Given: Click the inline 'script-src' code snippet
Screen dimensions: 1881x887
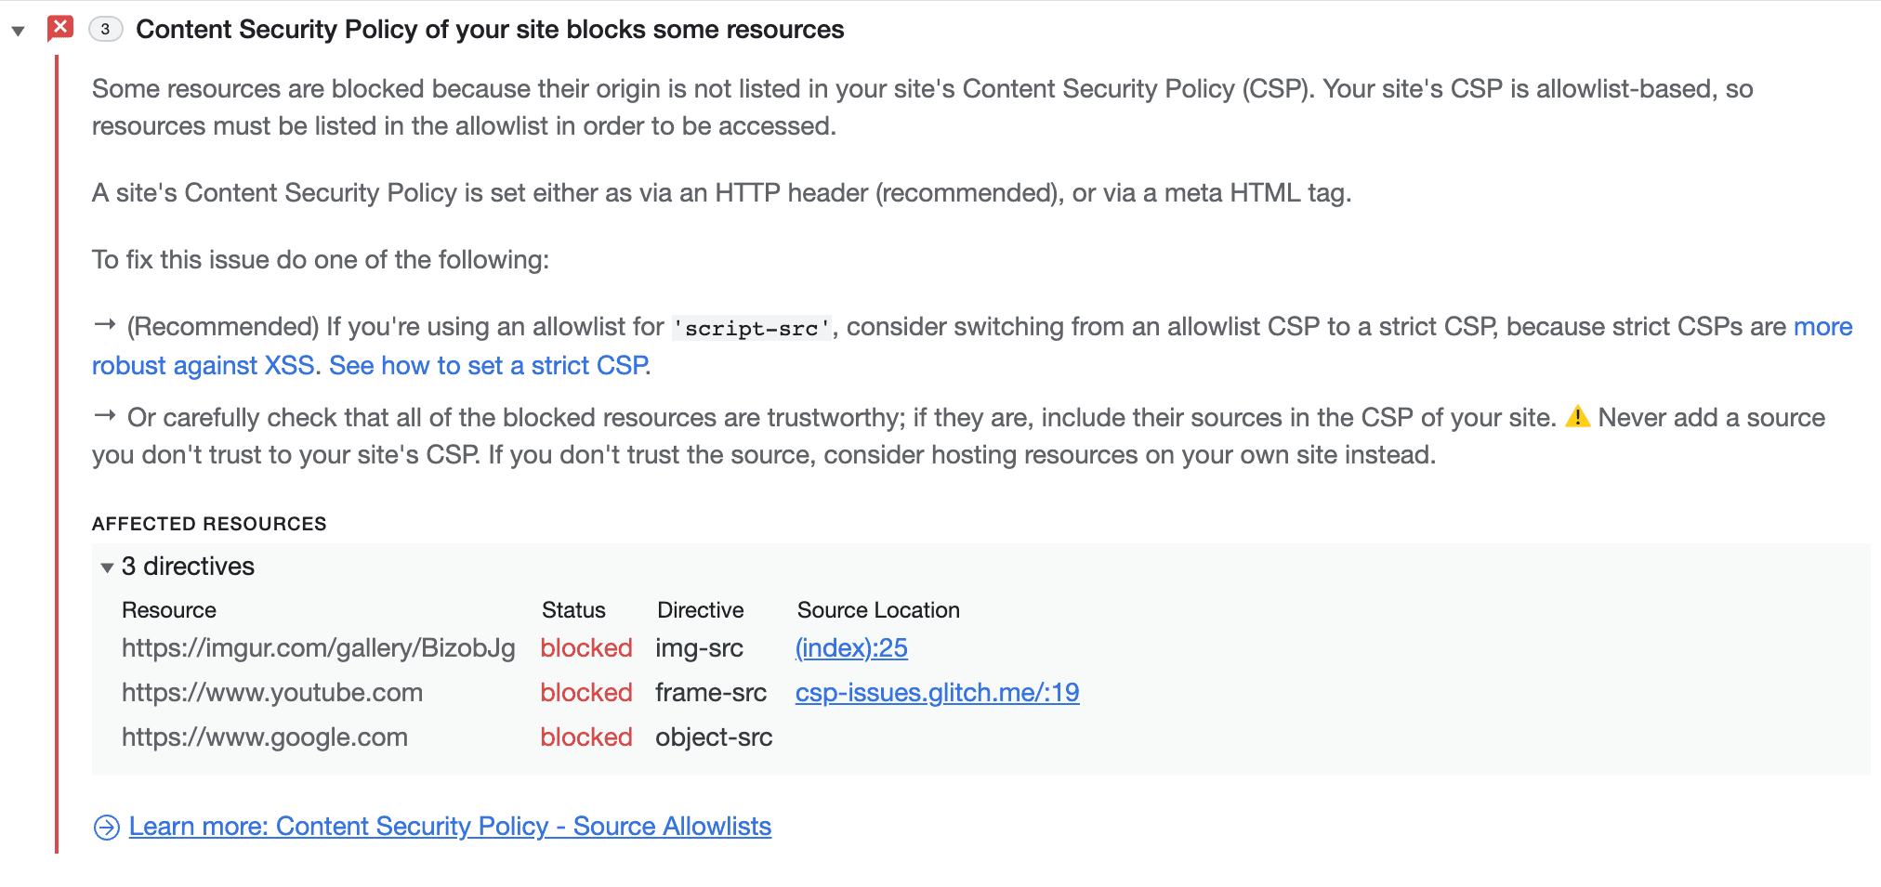Looking at the screenshot, I should (751, 328).
